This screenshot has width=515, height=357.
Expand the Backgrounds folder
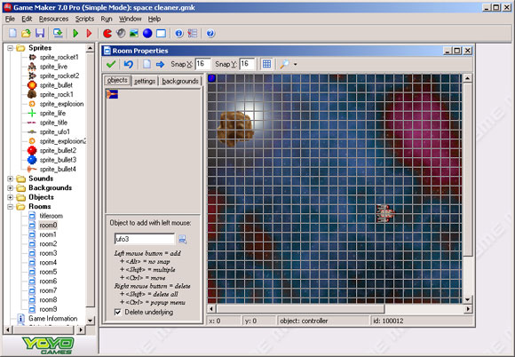click(10, 188)
